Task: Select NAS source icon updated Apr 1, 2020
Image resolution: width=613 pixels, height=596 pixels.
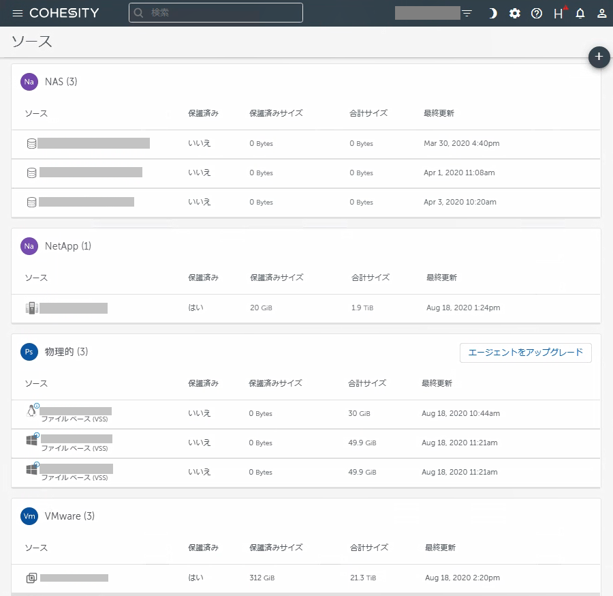Action: click(31, 173)
